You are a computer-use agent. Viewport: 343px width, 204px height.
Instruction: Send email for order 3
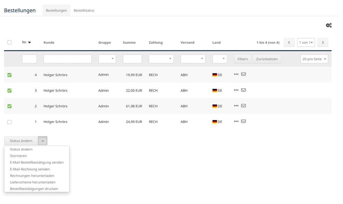point(244,90)
